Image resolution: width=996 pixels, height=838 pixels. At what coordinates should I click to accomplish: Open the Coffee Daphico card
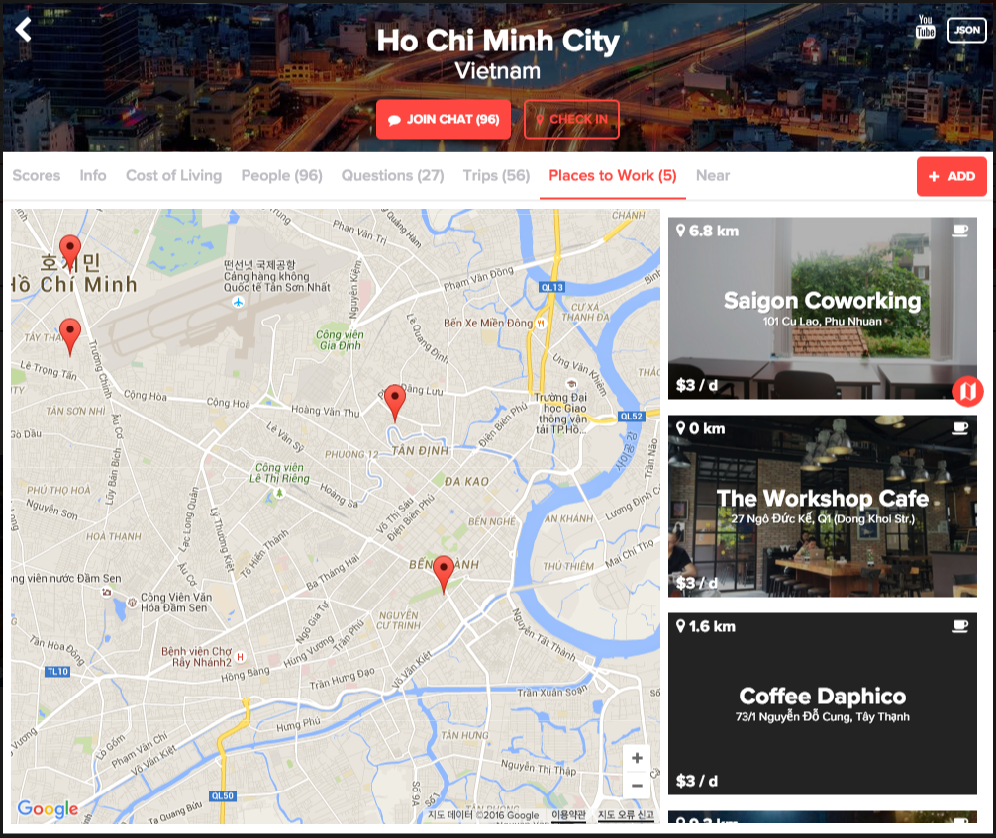click(x=822, y=703)
